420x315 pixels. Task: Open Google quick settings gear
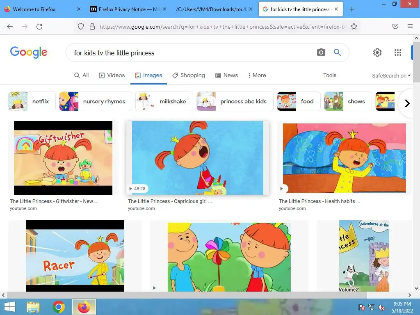point(377,52)
